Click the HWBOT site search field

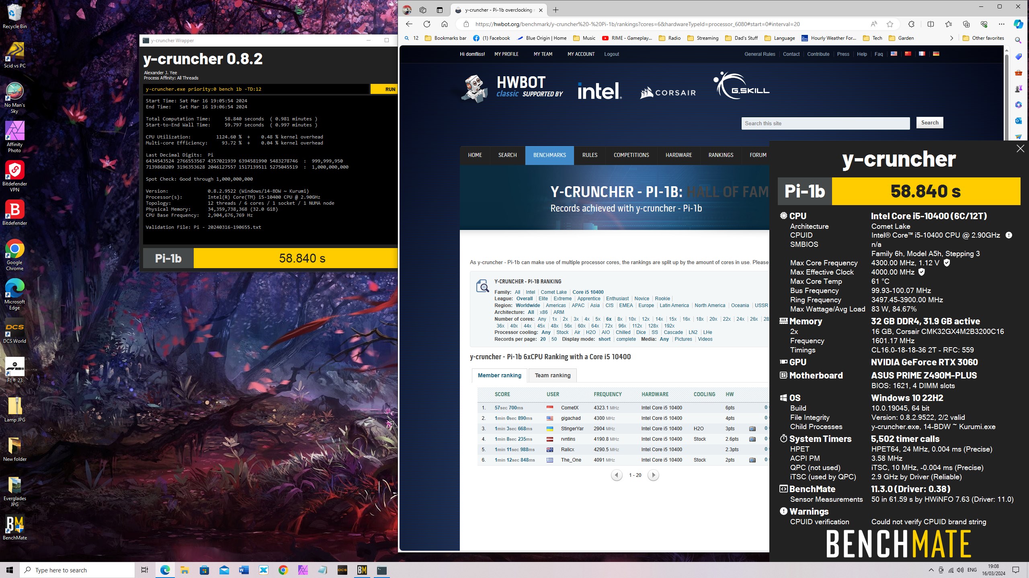coord(825,124)
